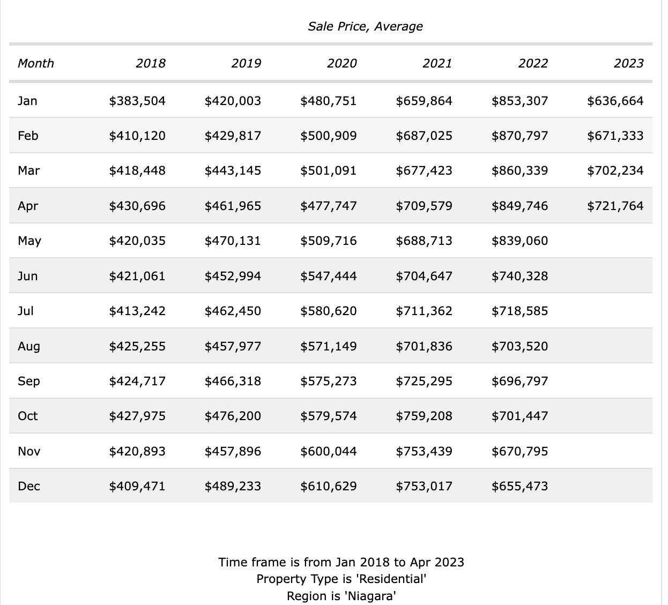This screenshot has height=605, width=668.
Task: Select the Dec row label
Action: tap(29, 486)
